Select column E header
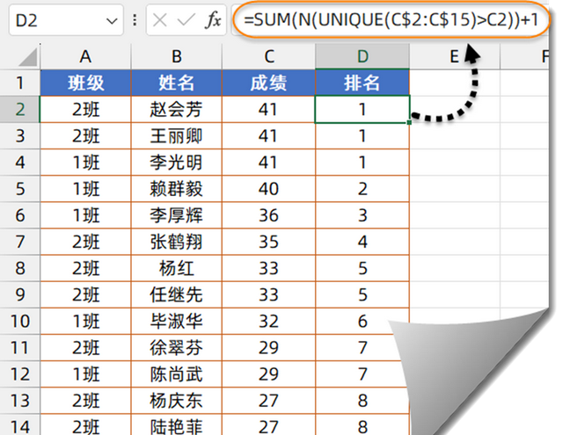This screenshot has height=435, width=563. point(455,56)
